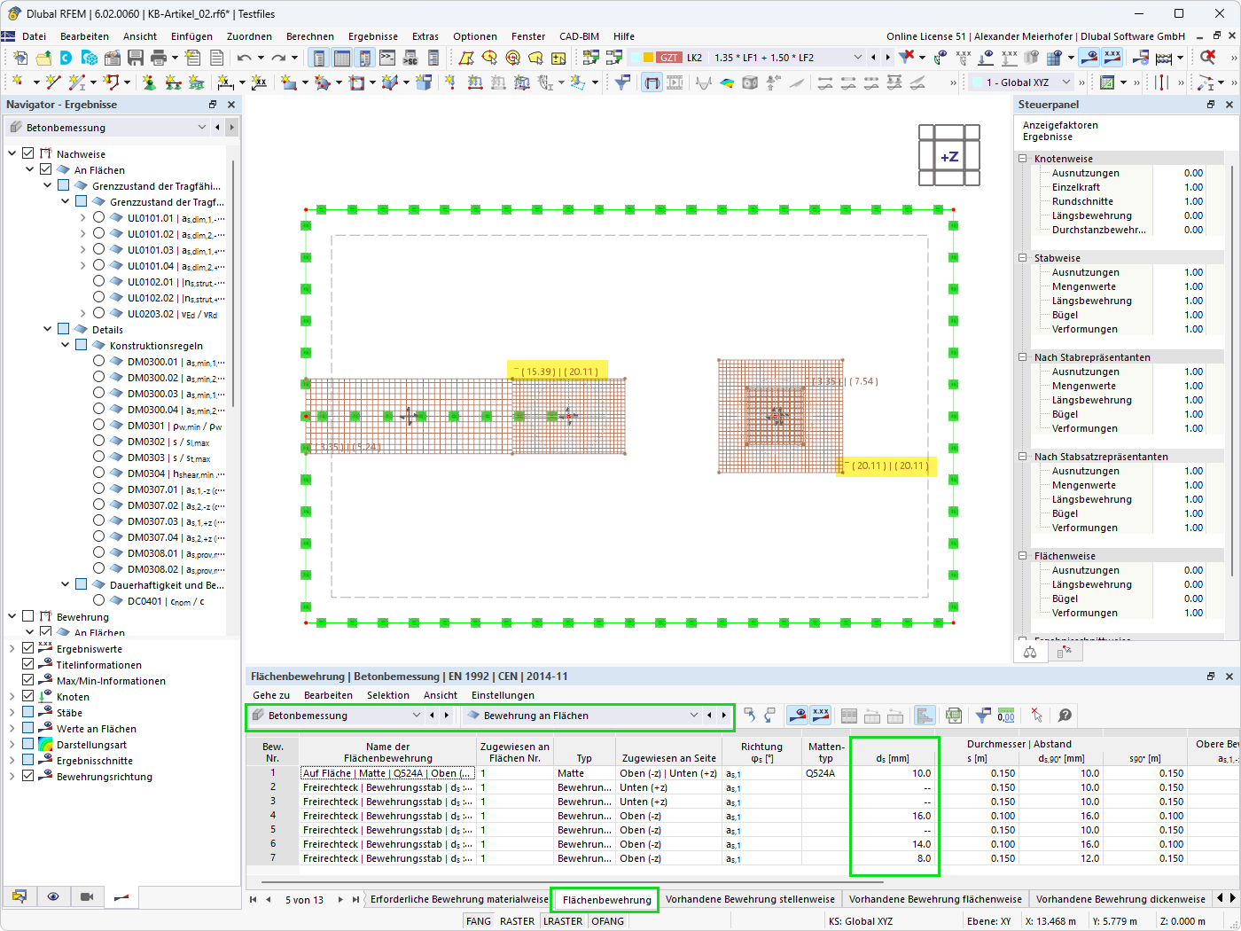Open the Berechnen menu

310,36
